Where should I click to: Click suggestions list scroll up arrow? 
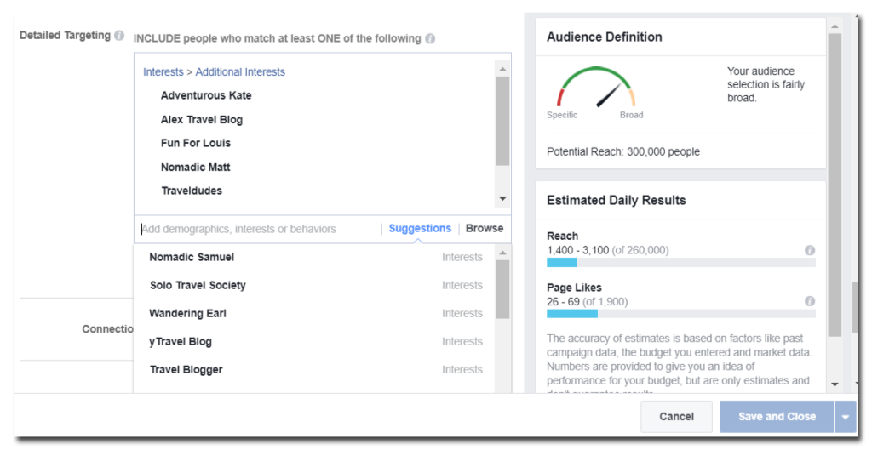tap(502, 253)
